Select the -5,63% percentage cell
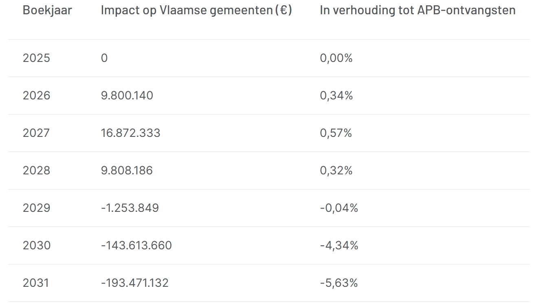This screenshot has width=545, height=308. pos(338,283)
